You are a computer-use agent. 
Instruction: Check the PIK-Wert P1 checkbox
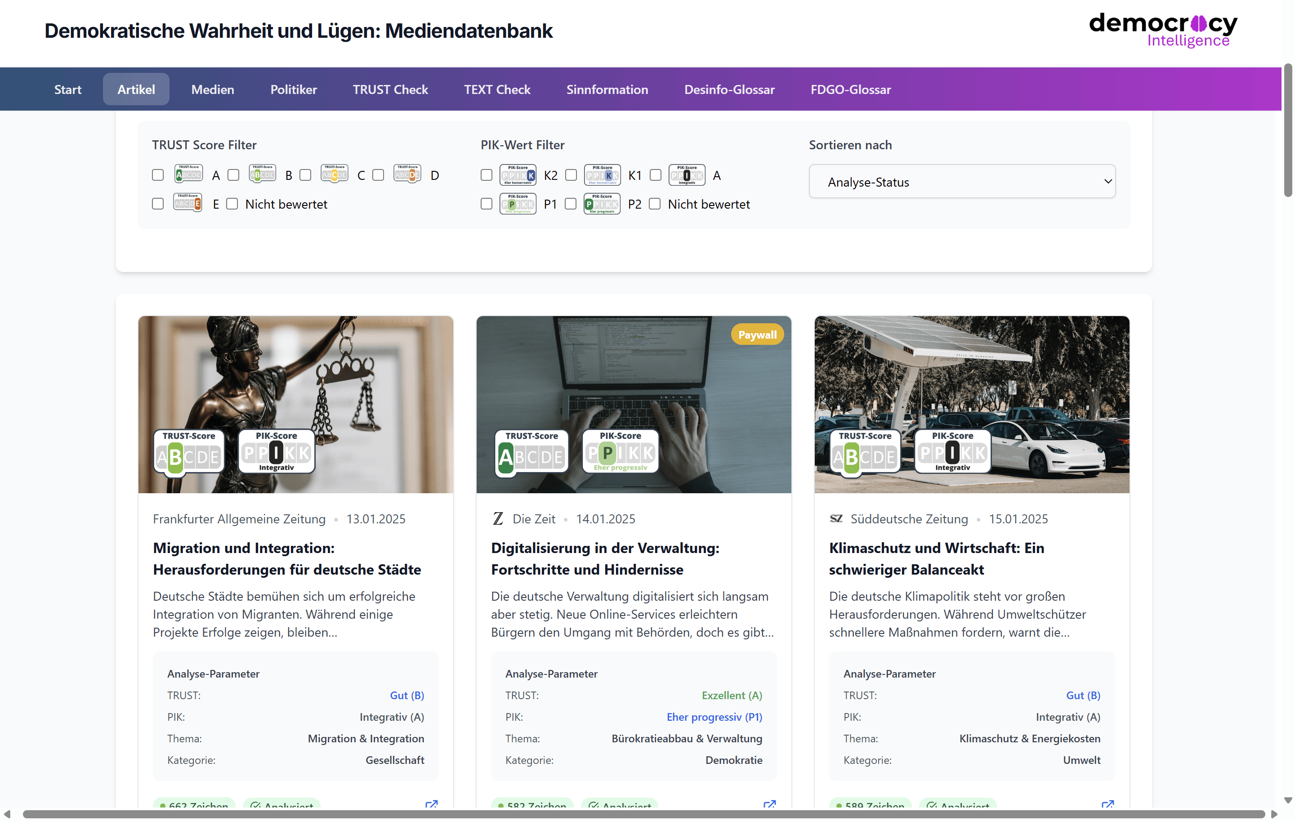(x=486, y=204)
